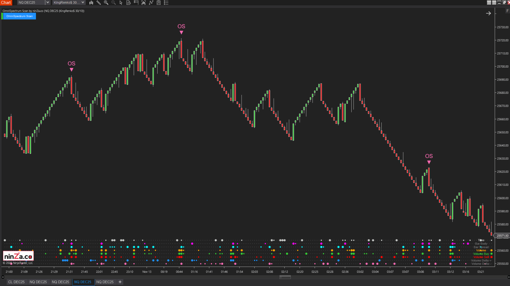The image size is (510, 286).
Task: Click the zoom in magnifier icon
Action: (x=106, y=3)
